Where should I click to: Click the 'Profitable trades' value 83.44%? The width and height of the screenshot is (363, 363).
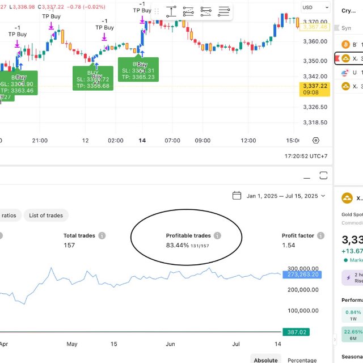click(178, 245)
